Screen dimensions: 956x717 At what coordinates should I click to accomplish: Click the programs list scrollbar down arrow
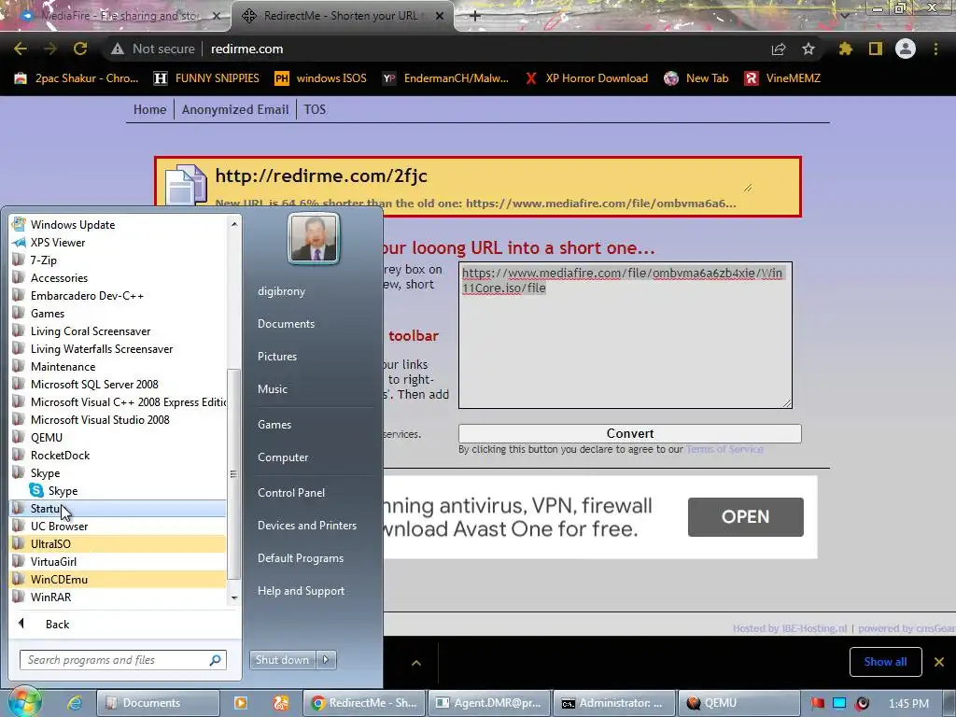pyautogui.click(x=234, y=598)
